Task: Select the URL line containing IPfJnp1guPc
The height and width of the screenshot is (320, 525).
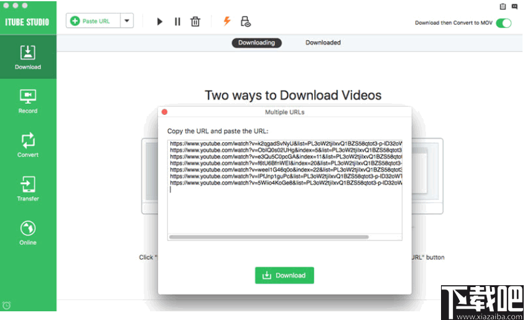Action: coord(286,176)
